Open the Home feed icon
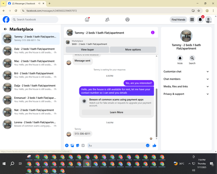 click(87, 20)
